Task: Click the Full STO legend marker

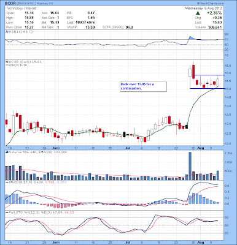Action: click(7, 213)
